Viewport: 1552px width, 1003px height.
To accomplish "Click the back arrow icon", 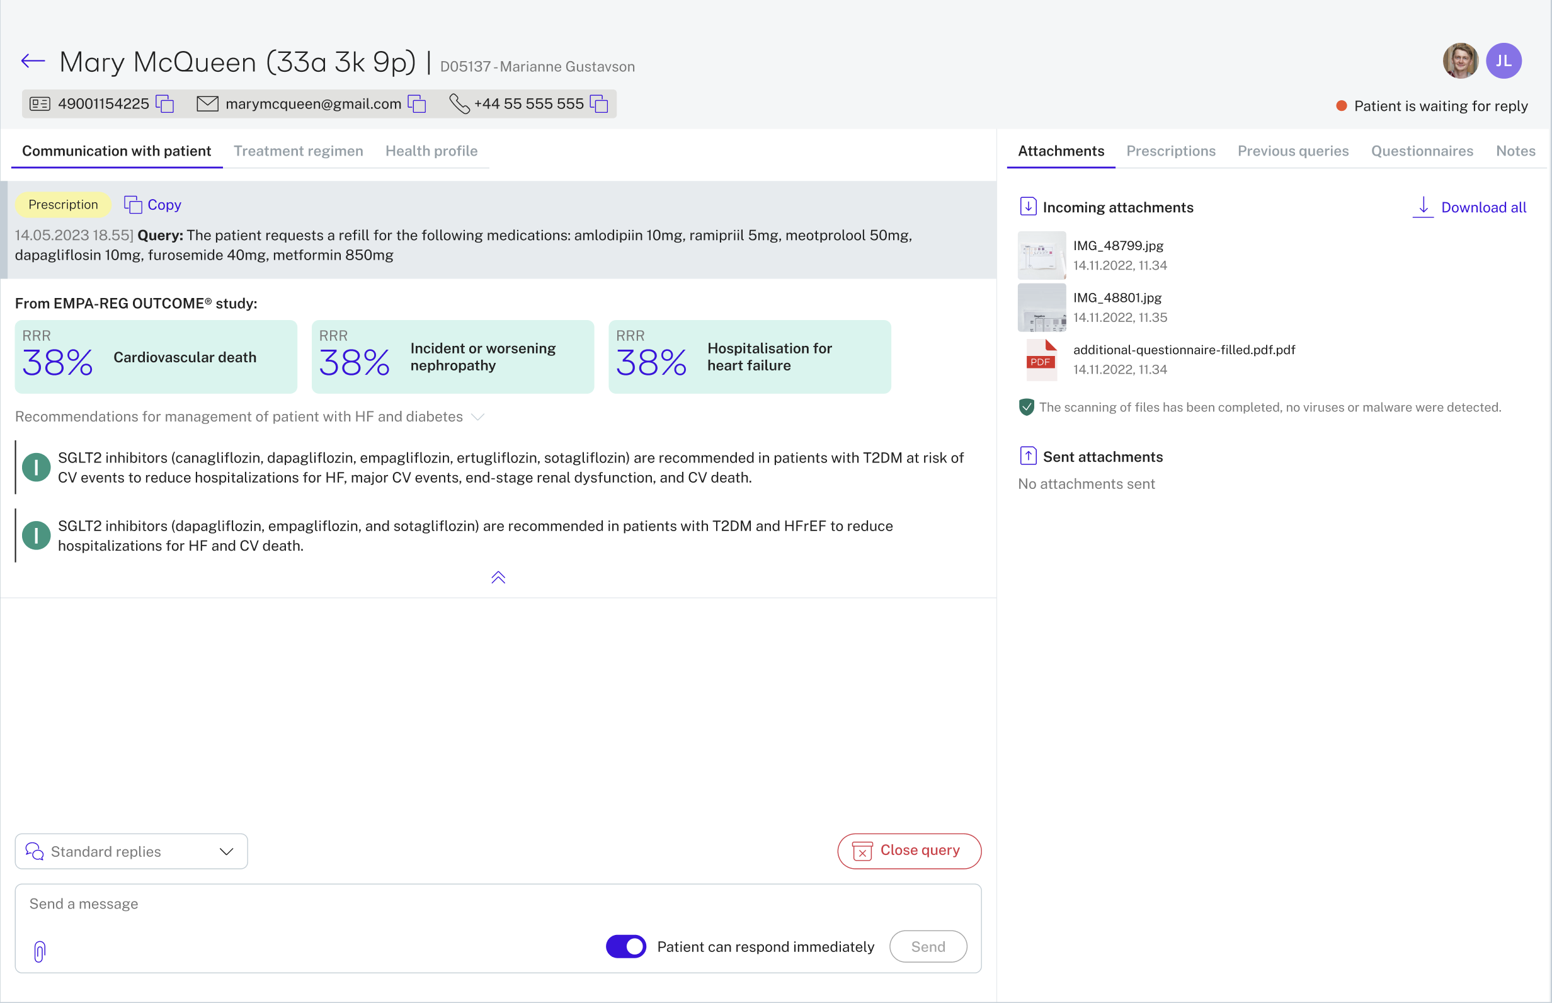I will coord(33,61).
